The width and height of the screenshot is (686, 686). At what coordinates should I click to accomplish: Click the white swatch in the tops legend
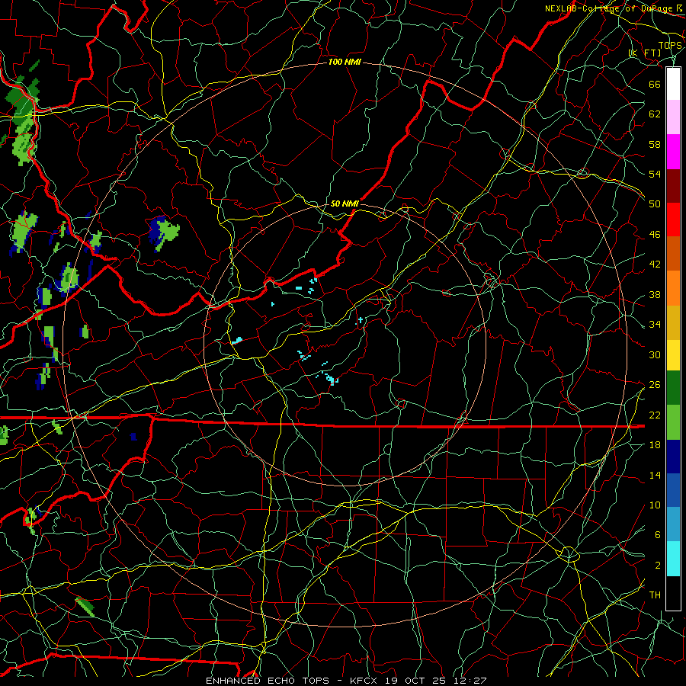pyautogui.click(x=673, y=84)
